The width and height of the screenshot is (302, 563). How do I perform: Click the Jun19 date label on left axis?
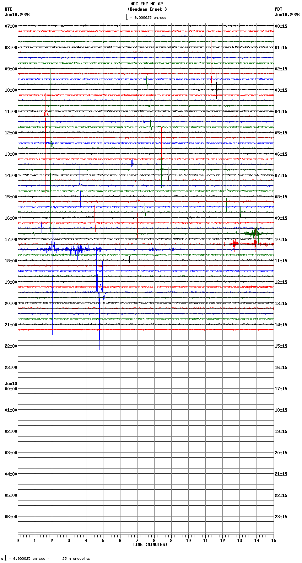[x=11, y=384]
